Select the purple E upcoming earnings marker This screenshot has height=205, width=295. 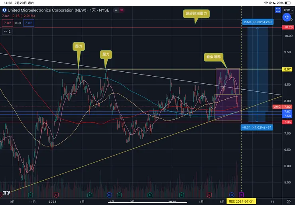point(241,195)
